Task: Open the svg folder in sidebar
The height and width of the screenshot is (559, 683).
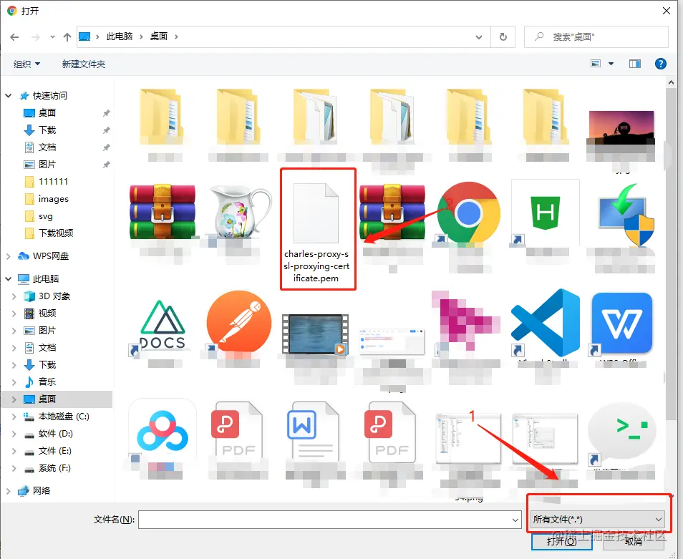Action: [45, 216]
